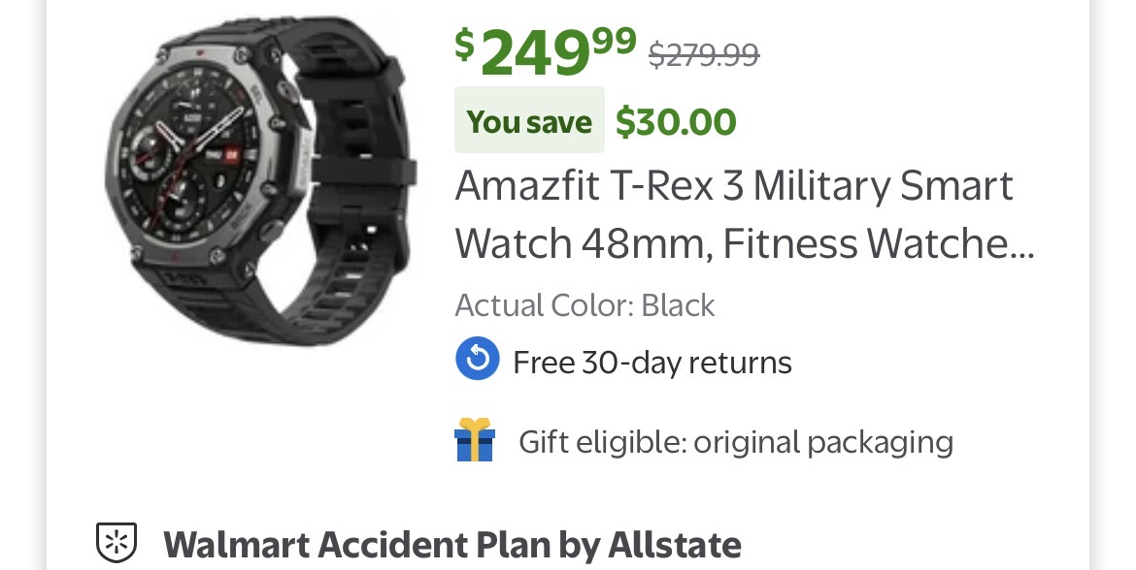This screenshot has width=1136, height=570.
Task: Open the Amazfit T-Rex 3 watch product image
Action: pyautogui.click(x=261, y=181)
